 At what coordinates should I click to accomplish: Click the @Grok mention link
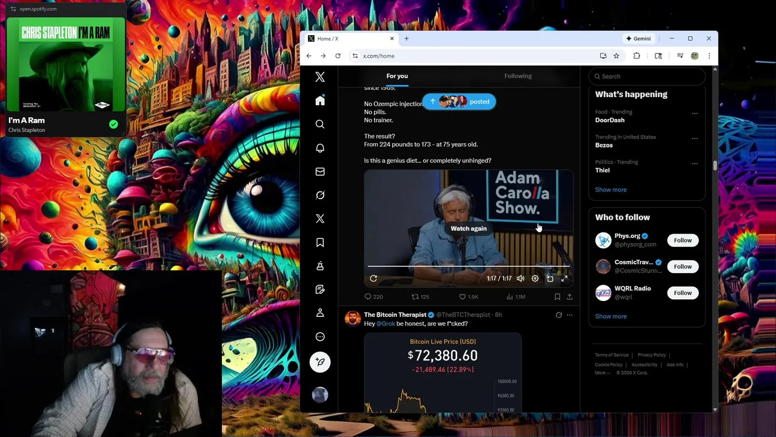pos(386,324)
